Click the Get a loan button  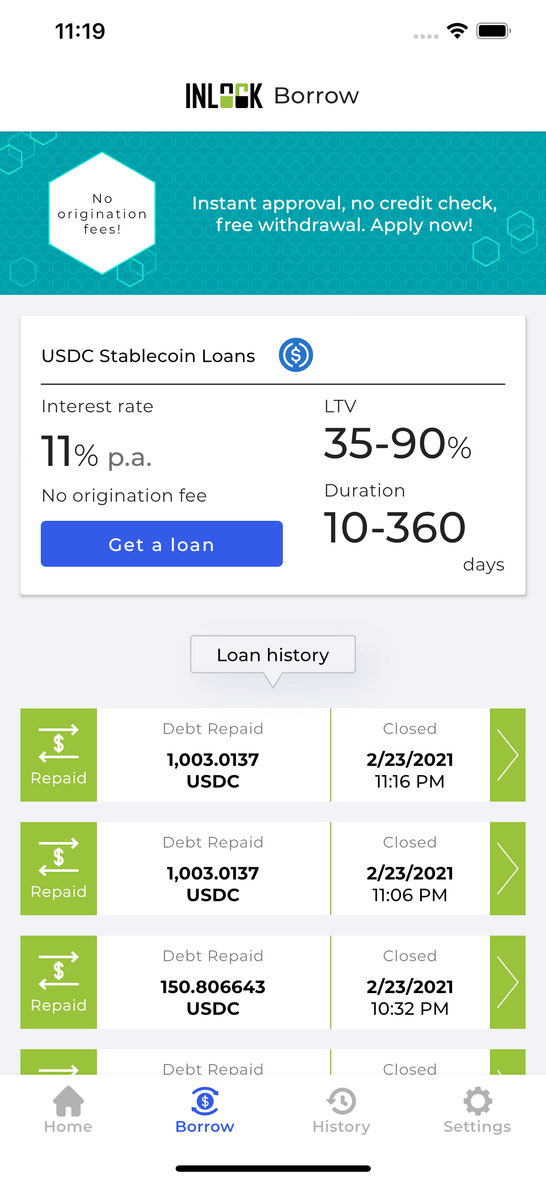(x=162, y=544)
